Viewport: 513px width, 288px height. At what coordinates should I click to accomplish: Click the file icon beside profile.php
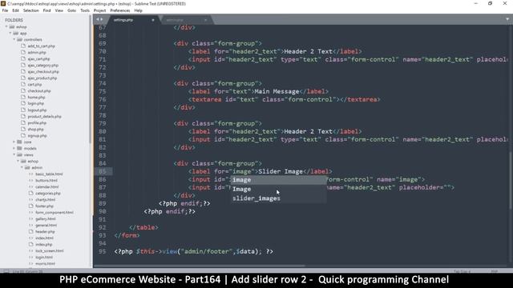[23, 122]
